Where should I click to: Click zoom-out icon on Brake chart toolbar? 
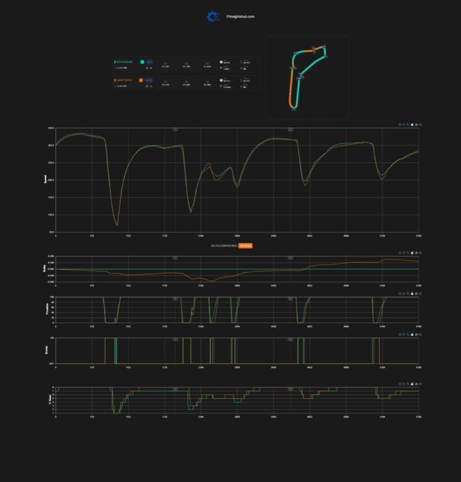(404, 334)
